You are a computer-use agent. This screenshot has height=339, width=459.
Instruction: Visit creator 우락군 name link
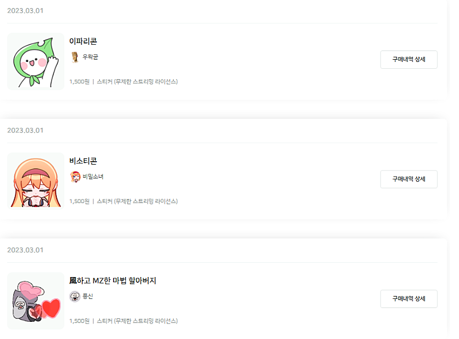pyautogui.click(x=91, y=57)
